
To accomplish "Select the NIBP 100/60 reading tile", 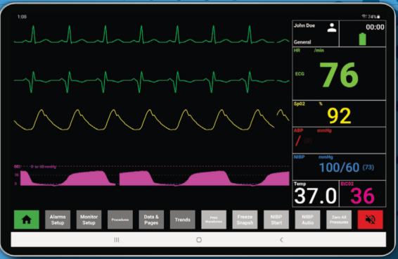I will [x=339, y=167].
